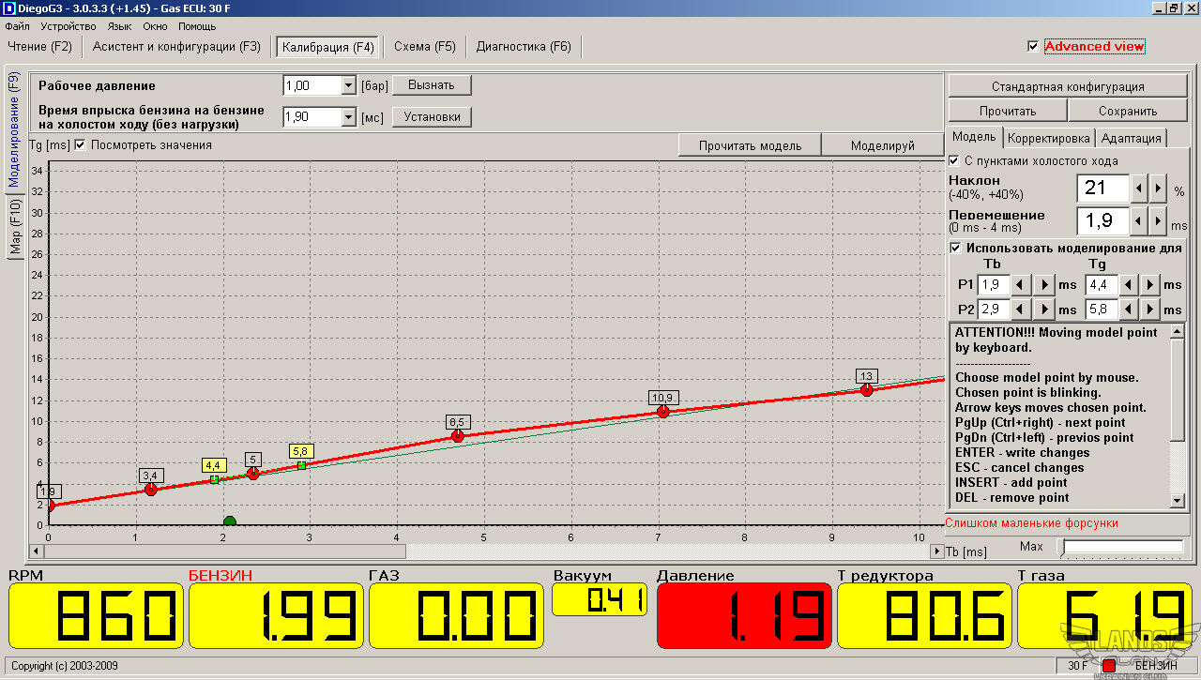
Task: Click the Наклон value input field
Action: 1102,189
